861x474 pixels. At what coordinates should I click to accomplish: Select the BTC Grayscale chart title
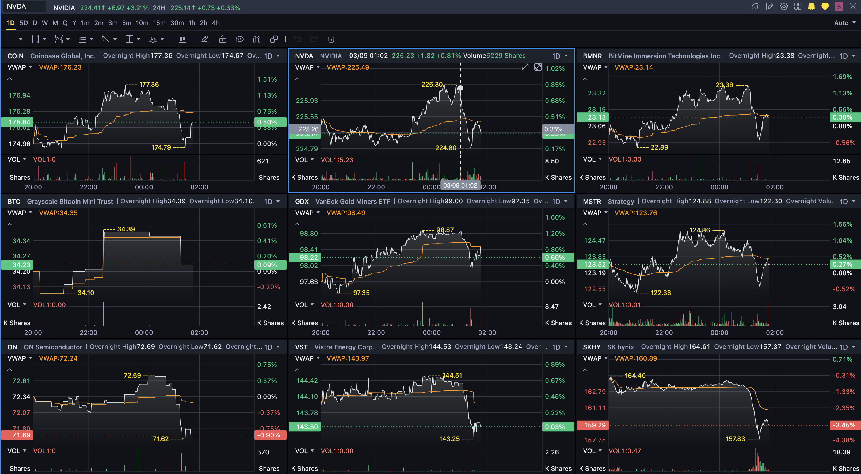pos(60,201)
